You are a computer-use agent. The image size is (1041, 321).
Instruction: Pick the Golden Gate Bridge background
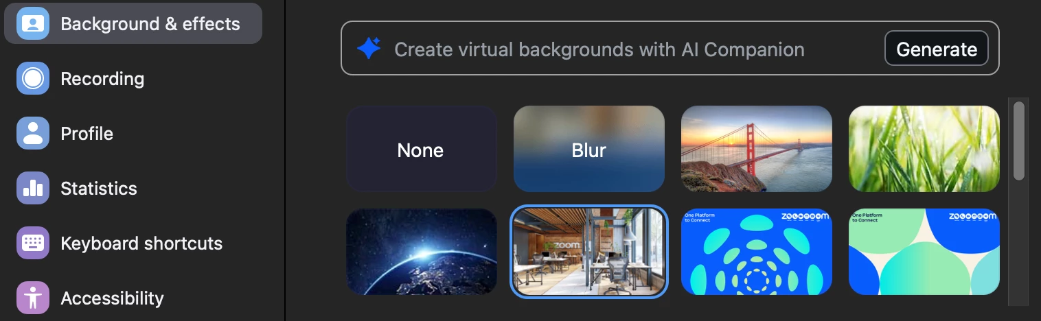[757, 149]
